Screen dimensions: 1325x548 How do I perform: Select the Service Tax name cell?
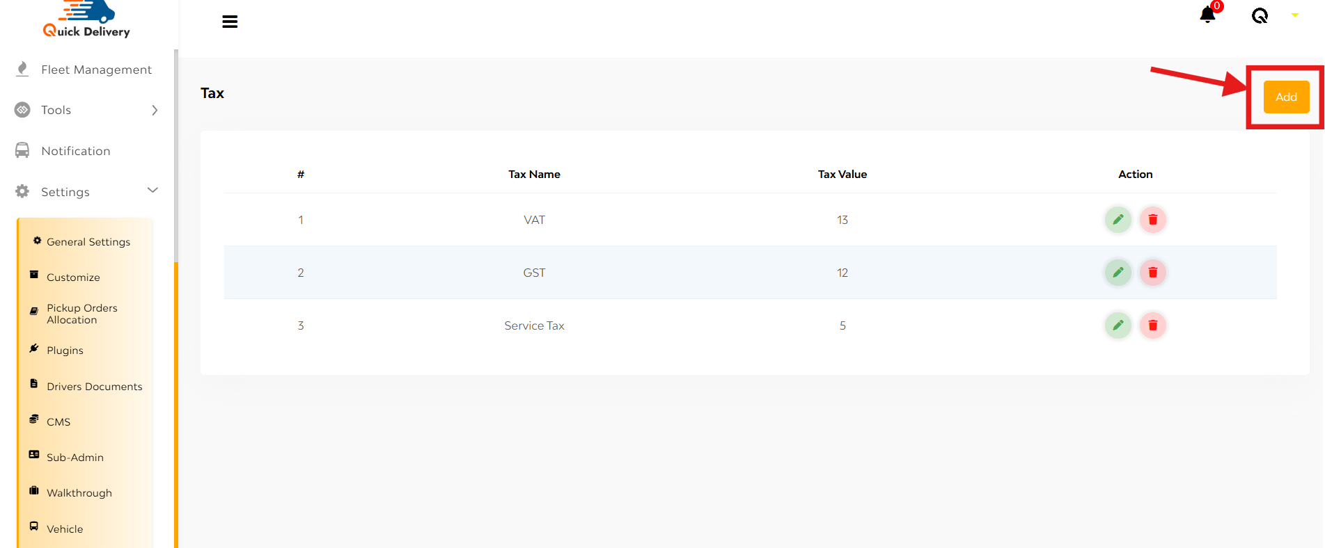534,325
